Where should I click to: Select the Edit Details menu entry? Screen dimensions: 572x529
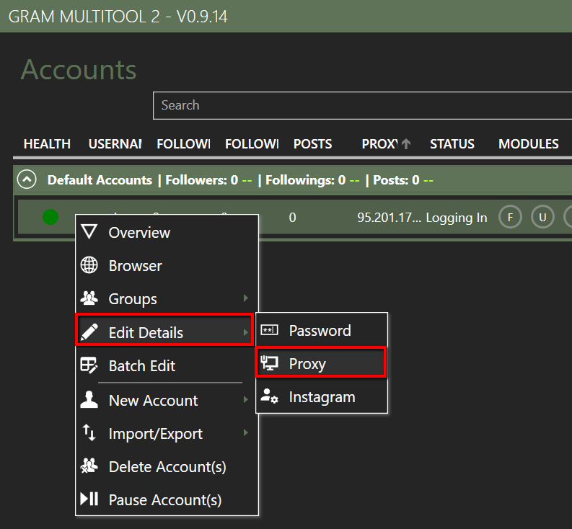[x=164, y=330]
